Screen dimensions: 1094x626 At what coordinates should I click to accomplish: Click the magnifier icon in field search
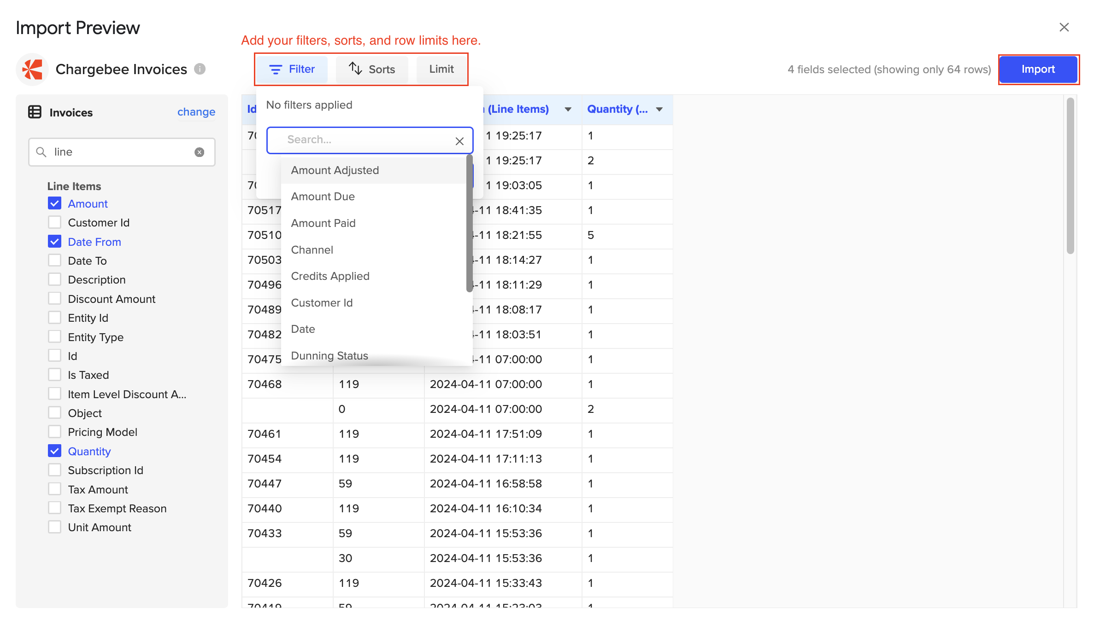[x=41, y=152]
